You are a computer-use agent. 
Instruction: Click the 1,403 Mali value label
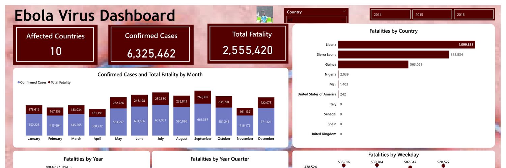(x=344, y=84)
